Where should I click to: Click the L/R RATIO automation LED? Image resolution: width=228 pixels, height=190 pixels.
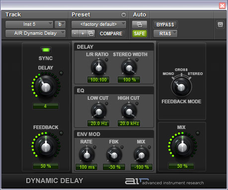coord(106,60)
